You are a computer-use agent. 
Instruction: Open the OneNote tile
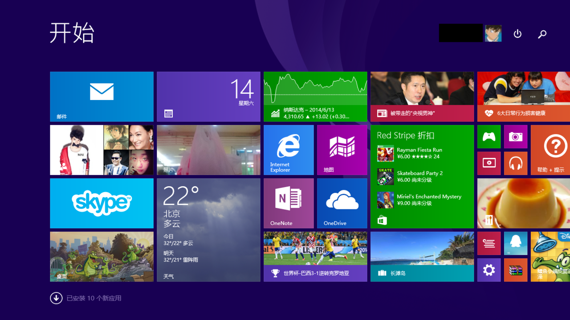coord(289,203)
